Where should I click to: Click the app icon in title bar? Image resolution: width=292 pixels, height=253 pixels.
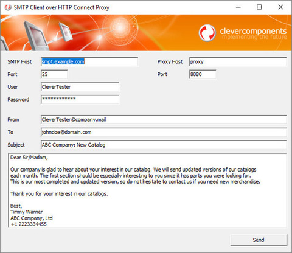[8, 7]
